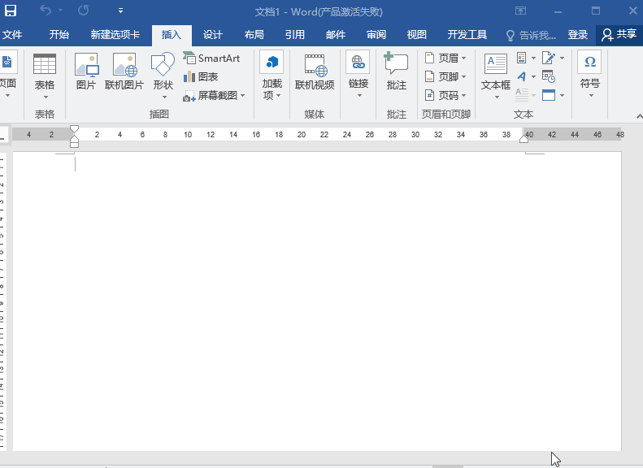Insert date and time icon
This screenshot has height=468, width=643.
pos(549,76)
